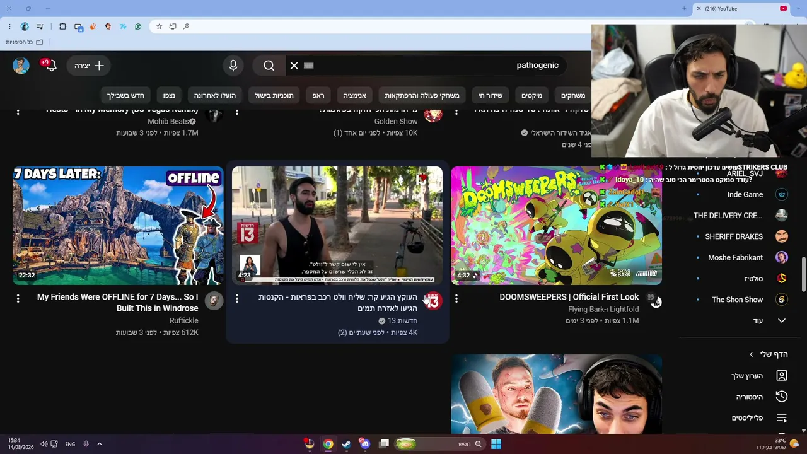Open options menu for the חדשות 13 video

[x=237, y=298]
